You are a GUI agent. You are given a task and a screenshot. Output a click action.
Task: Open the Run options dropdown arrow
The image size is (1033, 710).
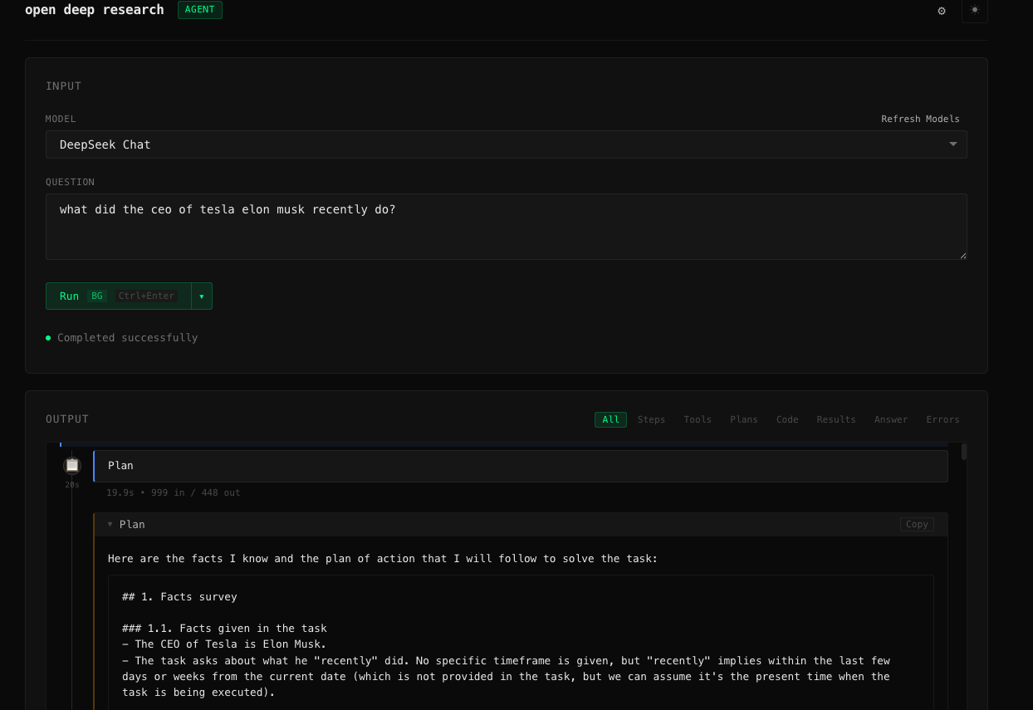click(201, 296)
